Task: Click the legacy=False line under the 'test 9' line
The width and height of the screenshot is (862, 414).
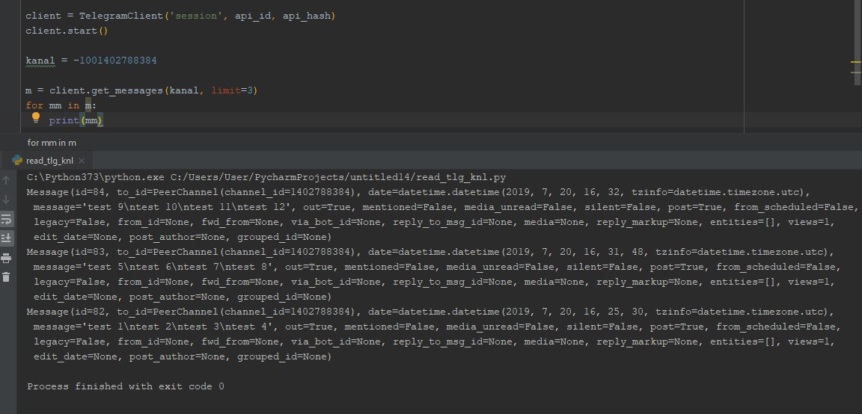Action: 434,223
